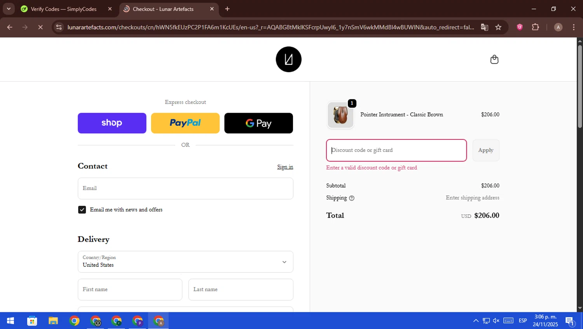Focus the First name field

click(x=130, y=290)
